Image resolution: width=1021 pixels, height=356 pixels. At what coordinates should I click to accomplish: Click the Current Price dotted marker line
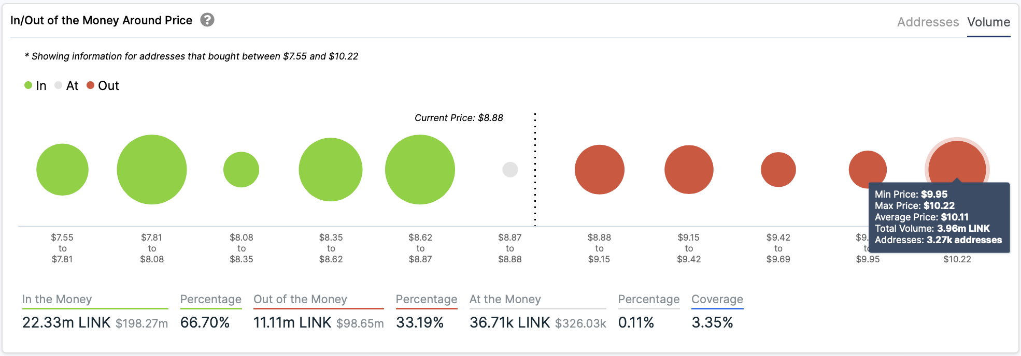pos(535,170)
